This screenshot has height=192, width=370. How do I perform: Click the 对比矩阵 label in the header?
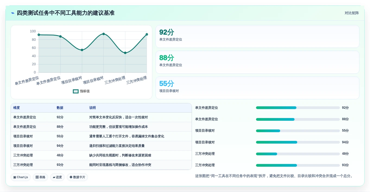tap(352, 13)
